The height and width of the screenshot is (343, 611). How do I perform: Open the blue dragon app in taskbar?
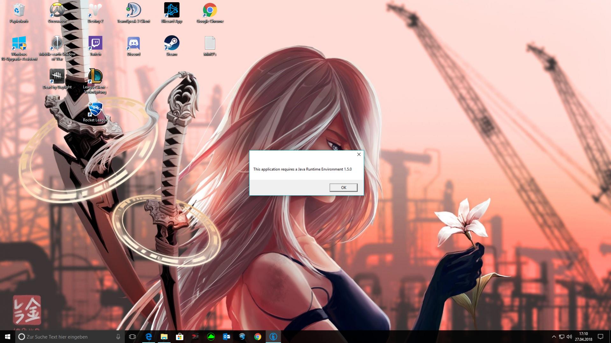[242, 337]
